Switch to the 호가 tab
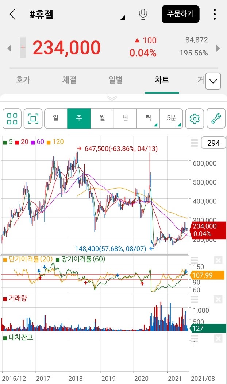The height and width of the screenshot is (384, 227). tap(23, 79)
